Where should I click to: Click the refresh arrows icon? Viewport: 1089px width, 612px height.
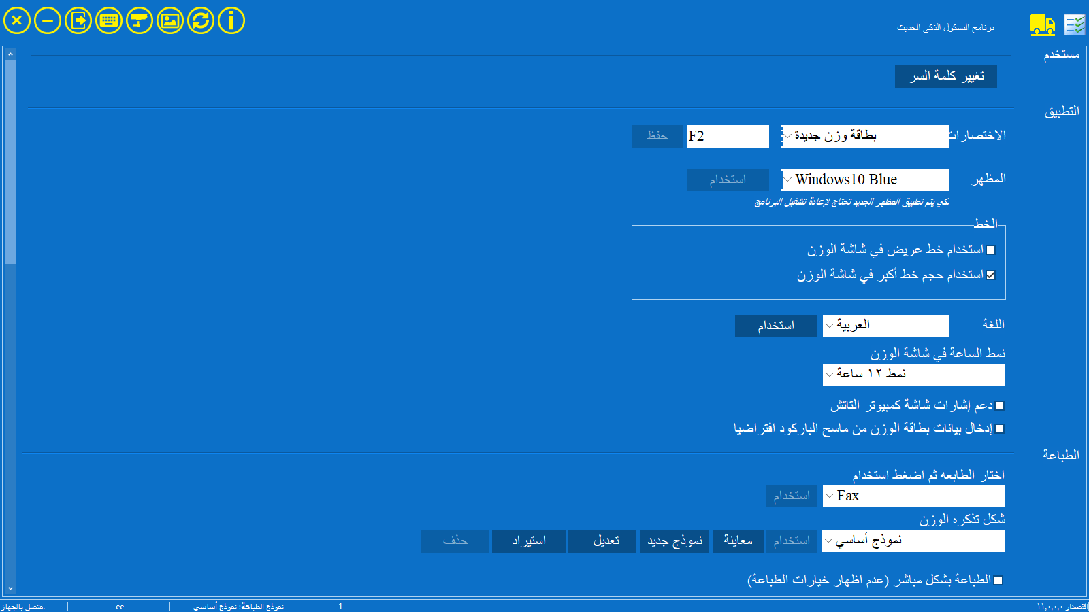pyautogui.click(x=201, y=20)
